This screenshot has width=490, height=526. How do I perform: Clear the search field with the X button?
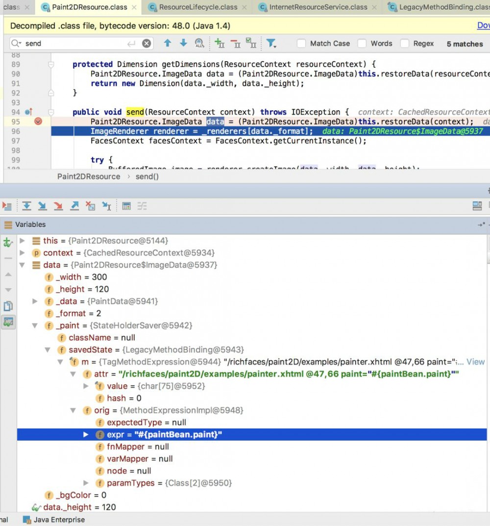(x=147, y=44)
